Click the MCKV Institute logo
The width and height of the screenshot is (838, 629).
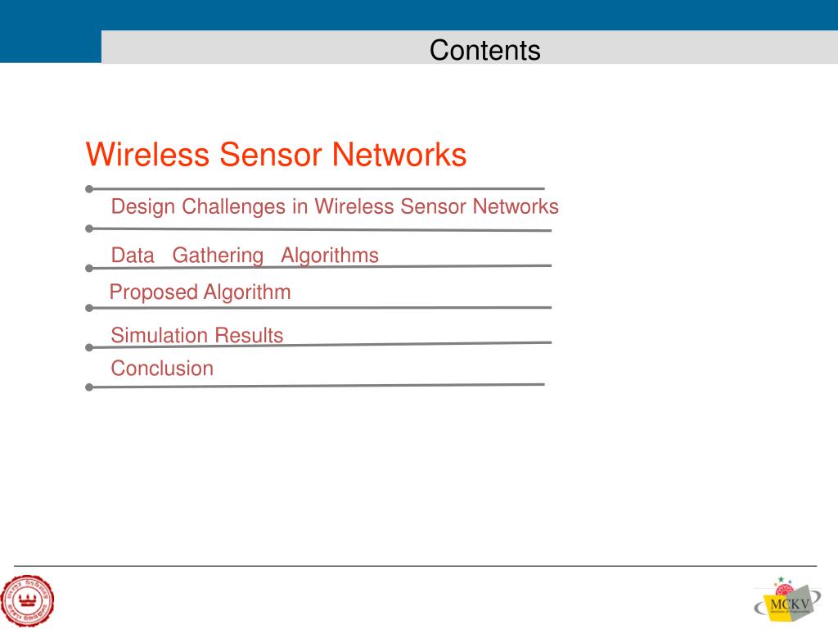pos(787,599)
